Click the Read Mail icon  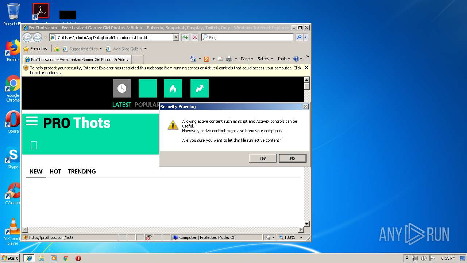pyautogui.click(x=220, y=59)
